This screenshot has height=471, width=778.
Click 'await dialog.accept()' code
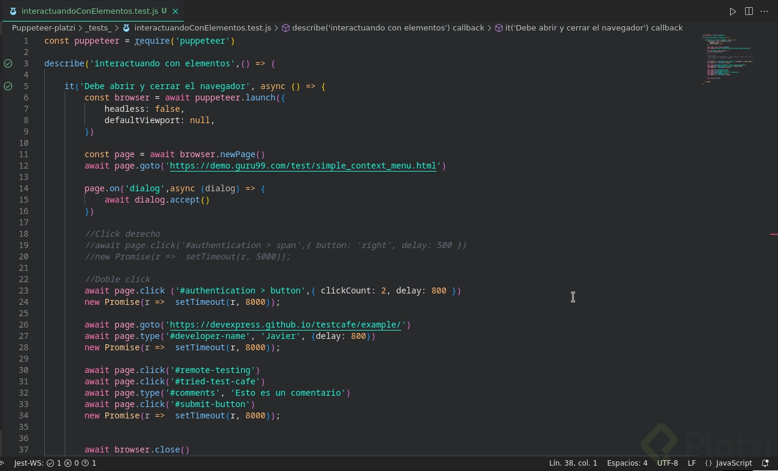pos(157,200)
